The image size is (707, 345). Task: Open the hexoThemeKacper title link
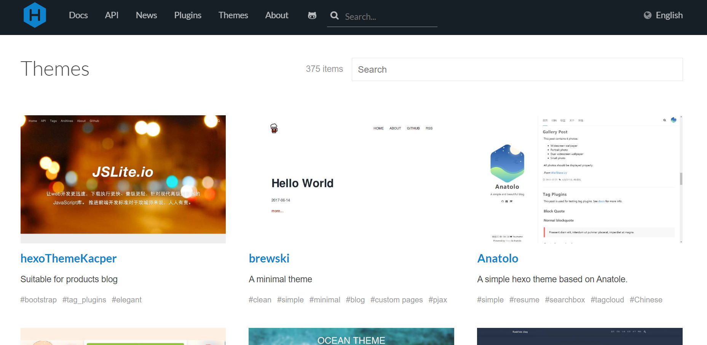(69, 259)
